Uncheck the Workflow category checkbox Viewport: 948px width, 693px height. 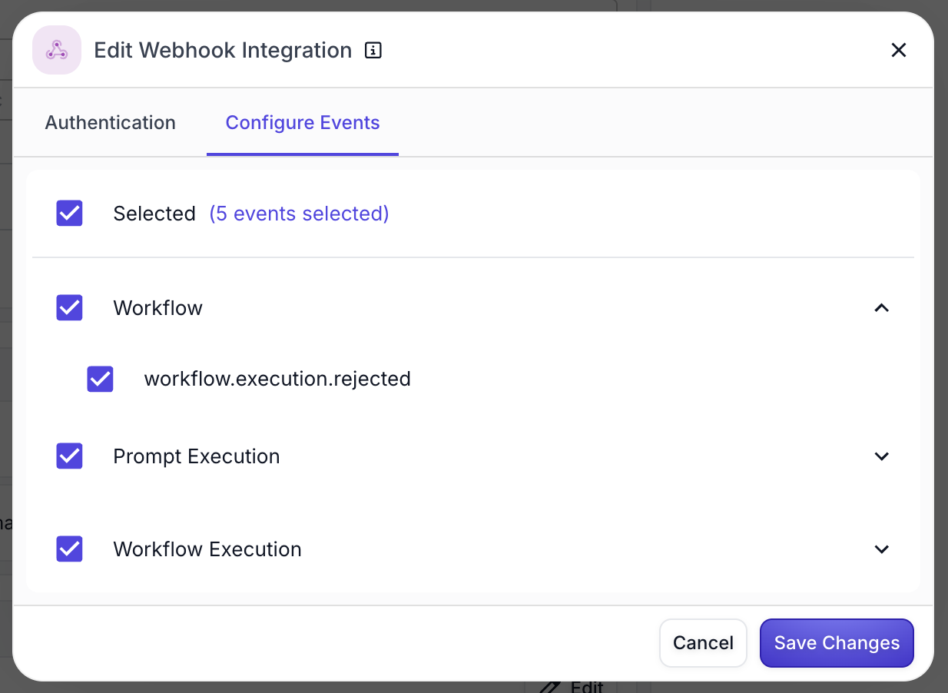tap(70, 308)
